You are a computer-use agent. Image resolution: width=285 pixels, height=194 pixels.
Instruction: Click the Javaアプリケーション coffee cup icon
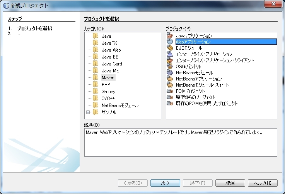(170, 35)
